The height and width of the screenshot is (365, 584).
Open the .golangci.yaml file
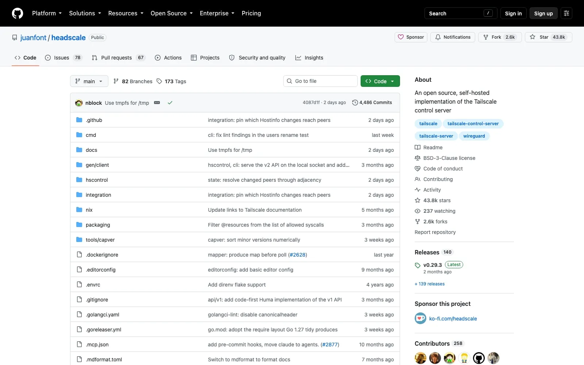pos(103,315)
